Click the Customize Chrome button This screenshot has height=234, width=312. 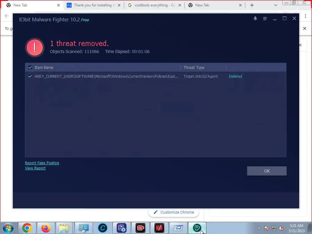(x=174, y=212)
